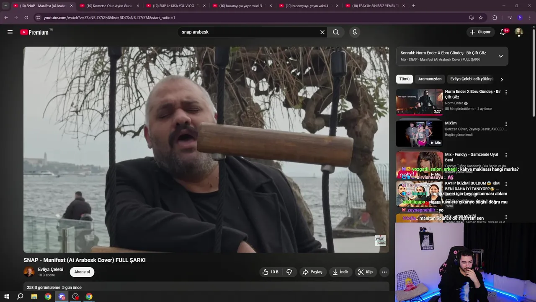Open Chrome profile P avatar
Viewport: 536px width, 302px height.
[x=520, y=18]
